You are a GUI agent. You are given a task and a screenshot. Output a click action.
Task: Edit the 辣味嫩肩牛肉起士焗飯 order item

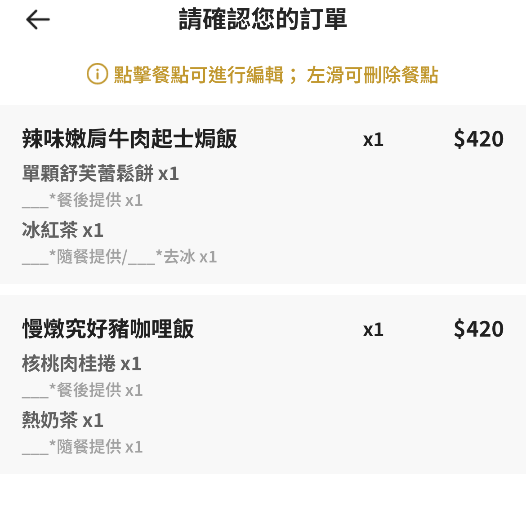coord(129,139)
